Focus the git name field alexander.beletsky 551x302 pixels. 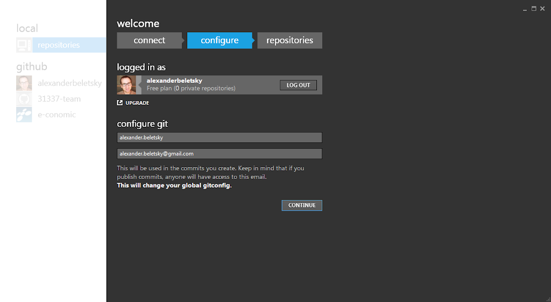(220, 138)
